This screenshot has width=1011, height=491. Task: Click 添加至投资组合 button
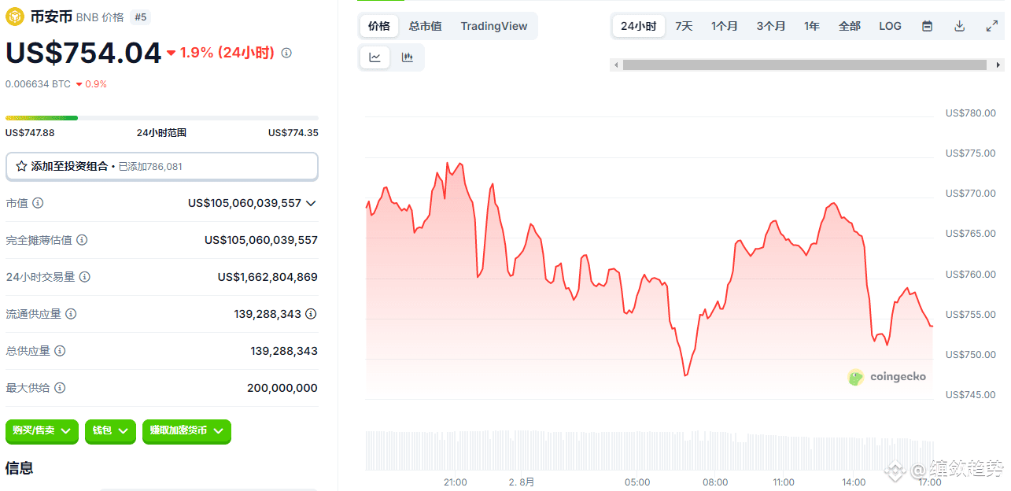(x=162, y=167)
